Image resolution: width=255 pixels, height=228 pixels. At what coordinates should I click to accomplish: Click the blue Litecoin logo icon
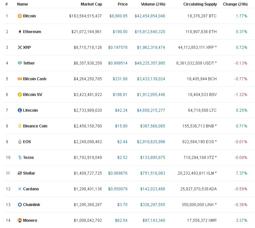20,110
